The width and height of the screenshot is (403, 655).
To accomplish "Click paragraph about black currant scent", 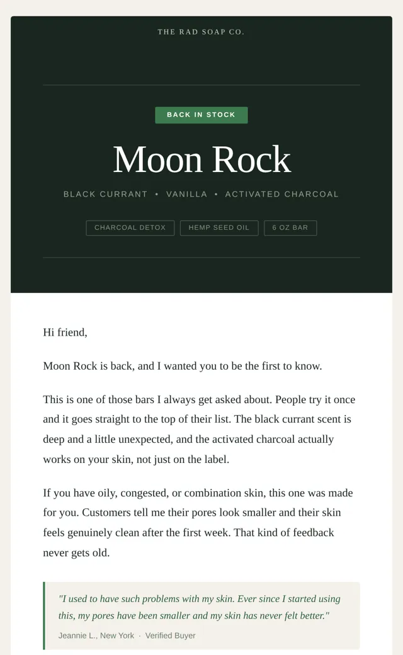I will point(199,430).
